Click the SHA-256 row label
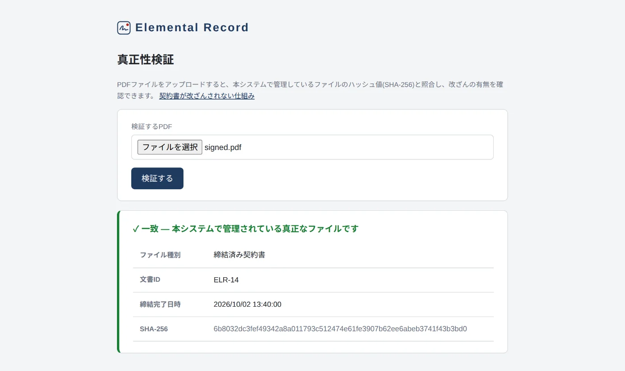The image size is (625, 371). pos(154,329)
